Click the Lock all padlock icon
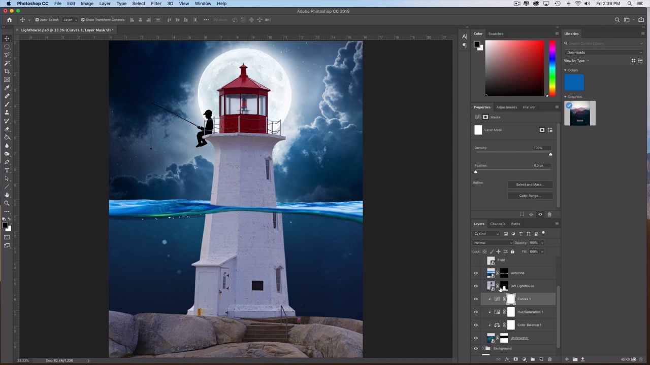 pos(512,251)
